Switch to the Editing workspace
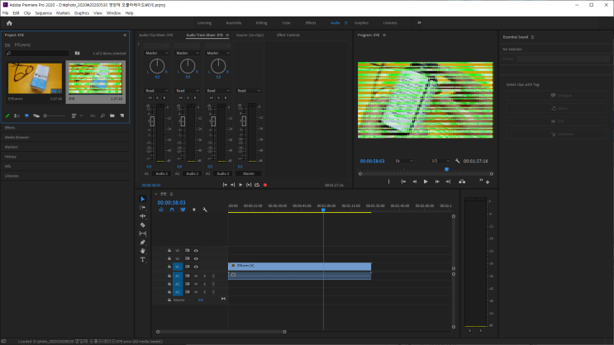This screenshot has width=614, height=345. pos(261,23)
